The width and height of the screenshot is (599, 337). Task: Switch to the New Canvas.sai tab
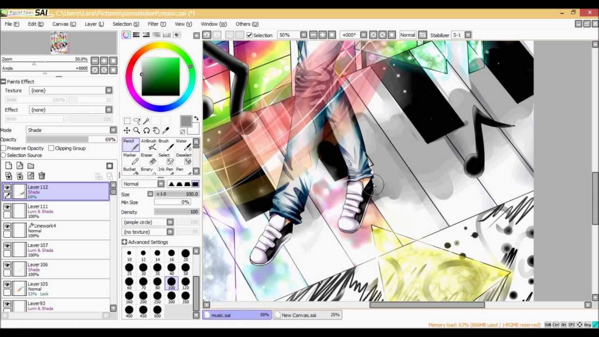pos(308,315)
